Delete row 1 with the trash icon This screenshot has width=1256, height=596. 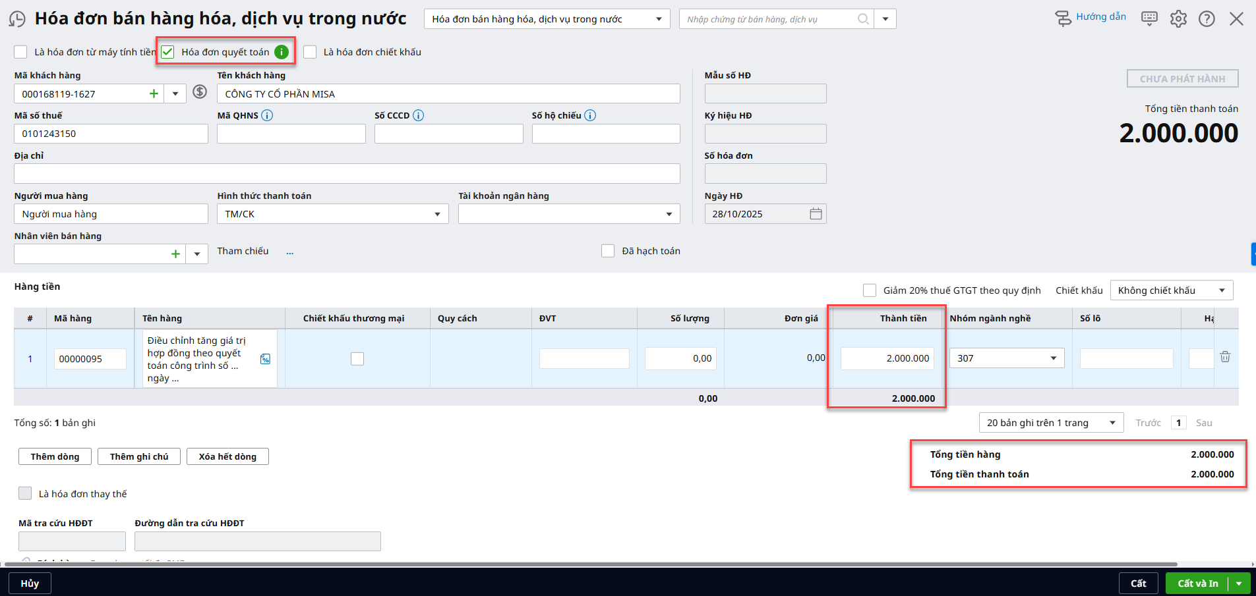pyautogui.click(x=1225, y=357)
